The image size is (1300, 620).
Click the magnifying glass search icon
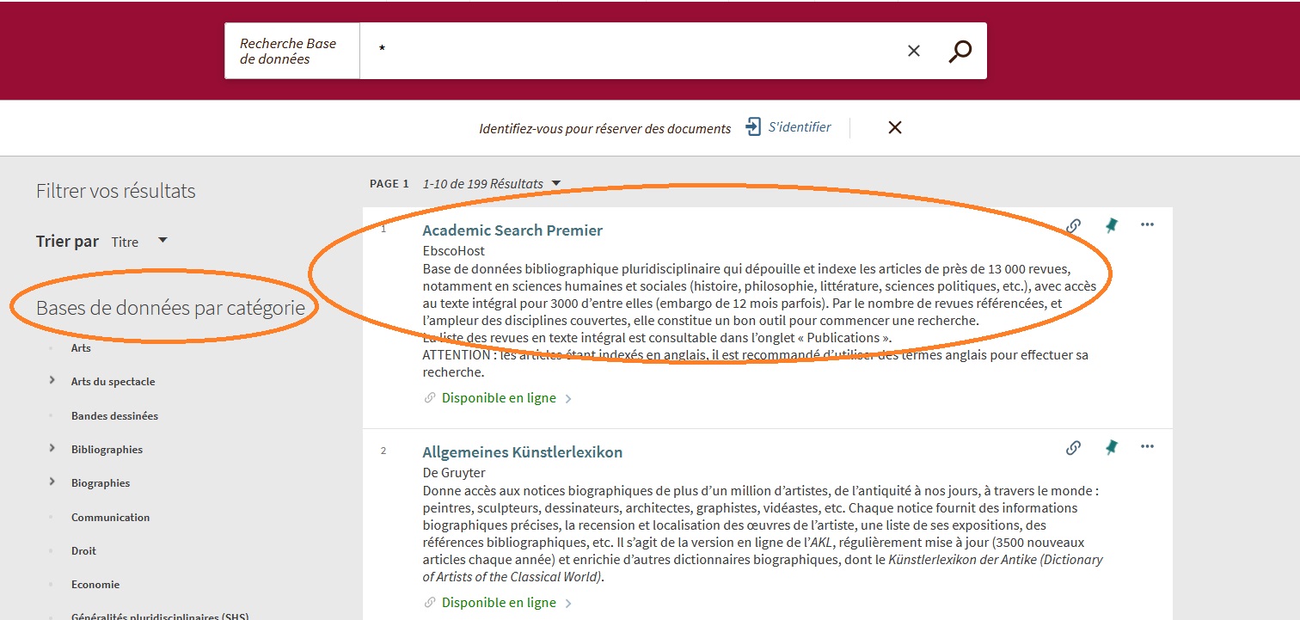point(960,52)
